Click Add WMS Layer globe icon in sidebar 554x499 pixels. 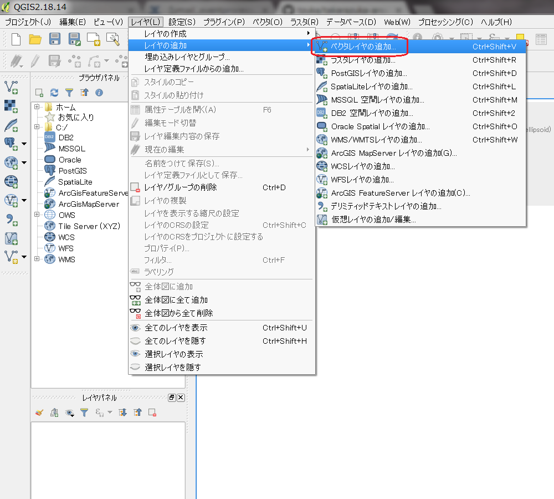(11, 162)
